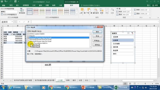Select the orange slicer style thumbnail
The width and height of the screenshot is (160, 90).
coord(60,11)
